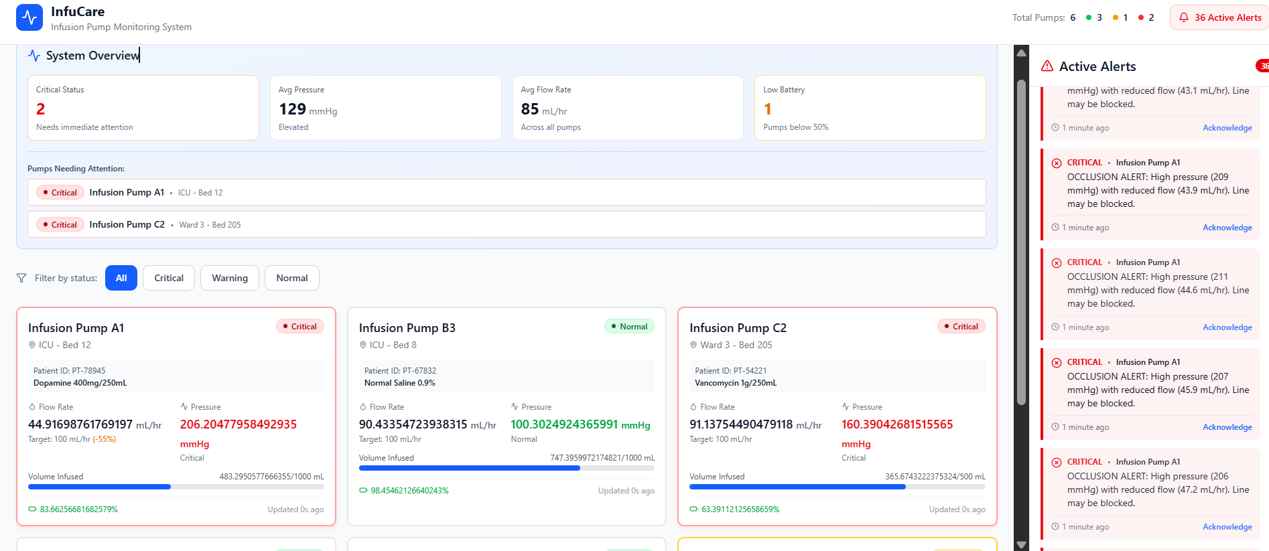The width and height of the screenshot is (1269, 551).
Task: Click the pressure pulse icon on Pump C2 card
Action: pyautogui.click(x=846, y=407)
